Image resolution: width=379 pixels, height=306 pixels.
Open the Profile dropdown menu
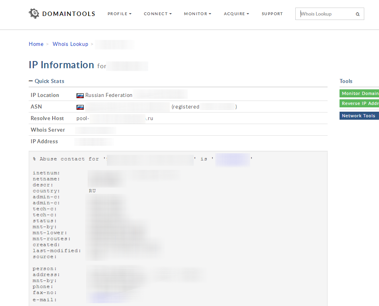[120, 14]
